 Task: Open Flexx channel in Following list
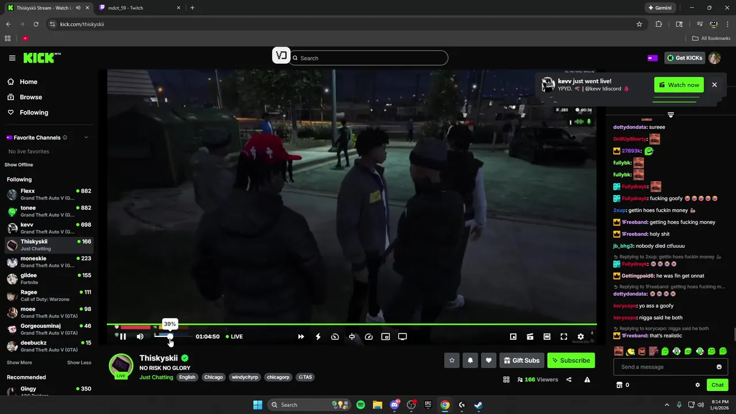click(x=49, y=194)
